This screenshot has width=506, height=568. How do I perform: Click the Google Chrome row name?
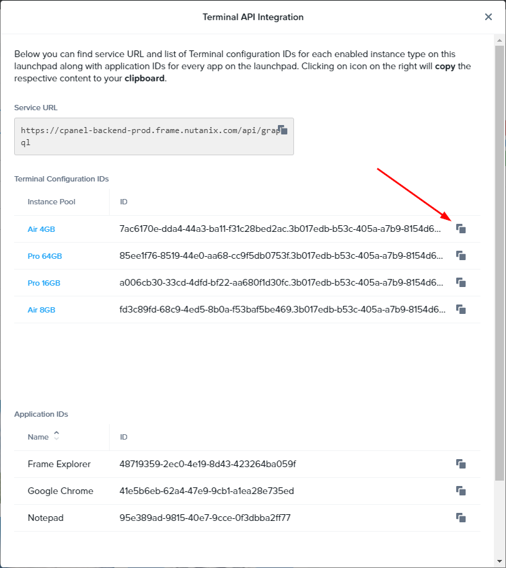61,491
